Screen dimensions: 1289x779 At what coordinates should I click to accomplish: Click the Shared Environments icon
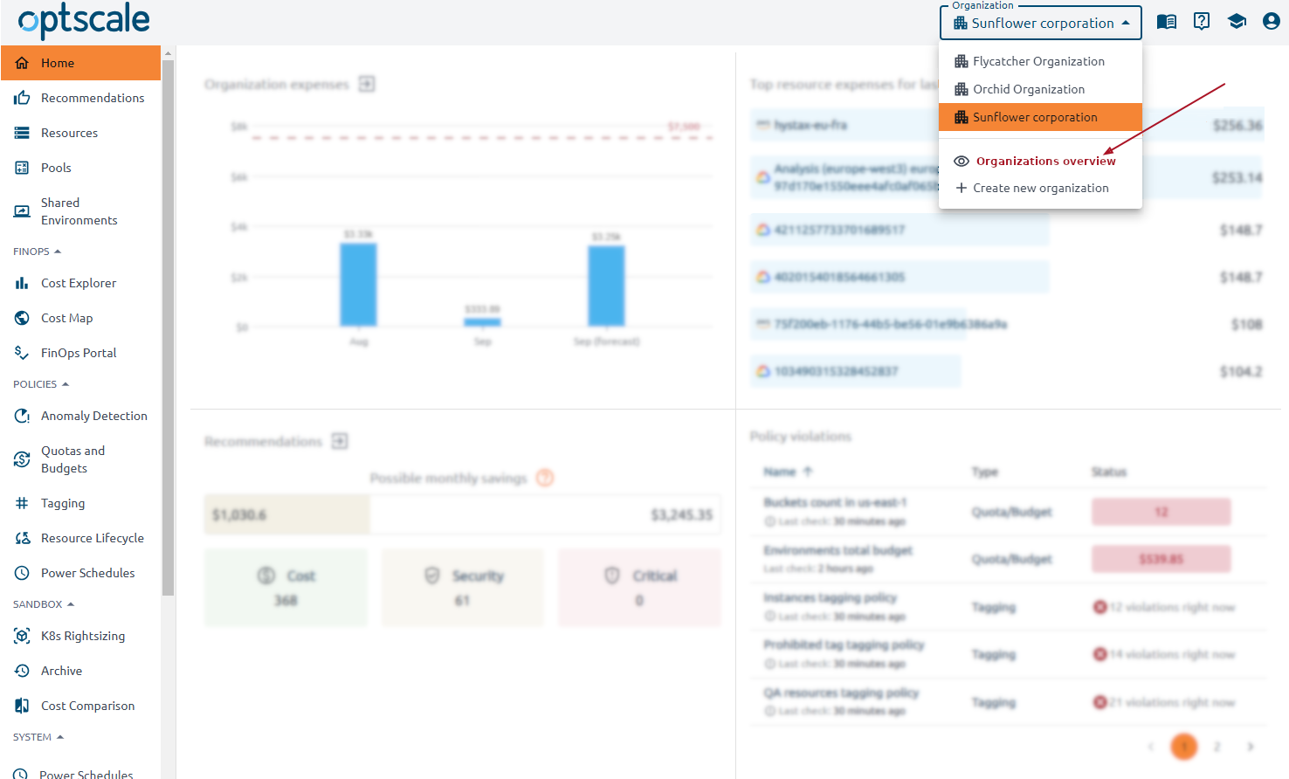(x=22, y=211)
